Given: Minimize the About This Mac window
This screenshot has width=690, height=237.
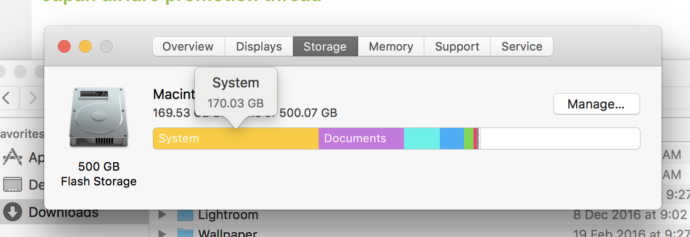Looking at the screenshot, I should (85, 46).
